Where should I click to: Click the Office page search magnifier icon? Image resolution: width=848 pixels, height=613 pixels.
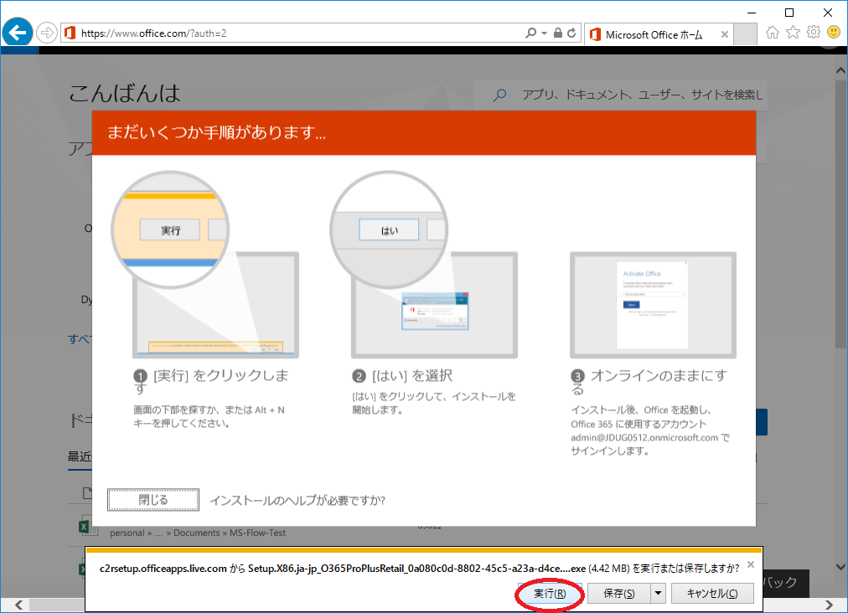click(x=499, y=95)
